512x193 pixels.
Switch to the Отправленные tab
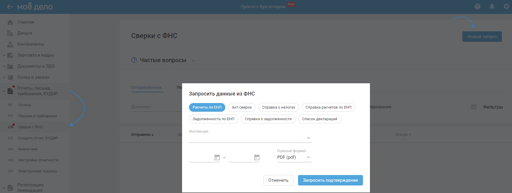point(146,87)
